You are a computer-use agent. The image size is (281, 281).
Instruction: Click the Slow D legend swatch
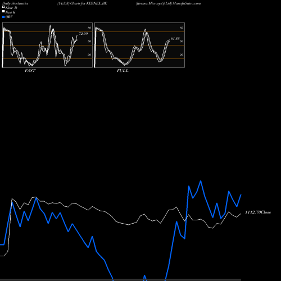[x=3, y=7]
